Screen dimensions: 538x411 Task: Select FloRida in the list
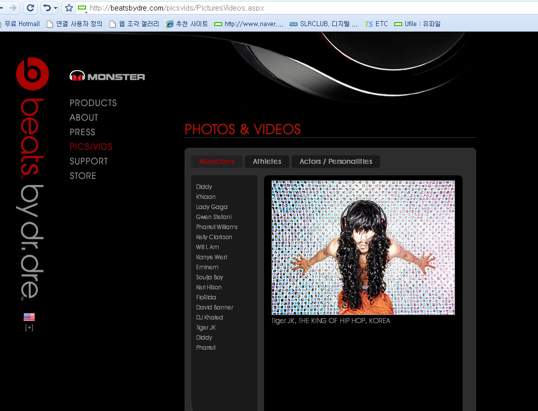(206, 297)
